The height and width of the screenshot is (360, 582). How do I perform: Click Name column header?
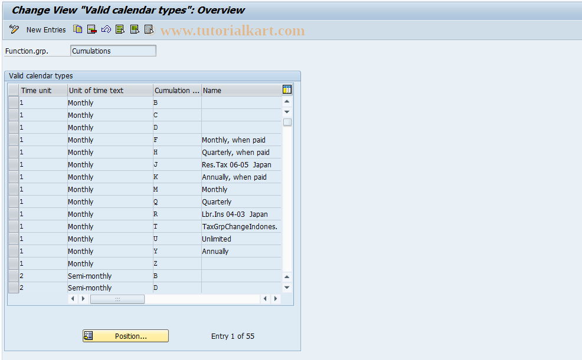pos(241,90)
